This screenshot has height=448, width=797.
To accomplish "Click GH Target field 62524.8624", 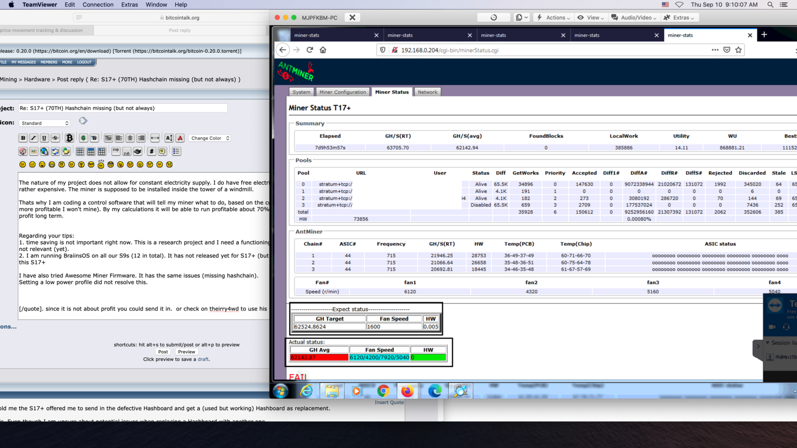I will [329, 327].
